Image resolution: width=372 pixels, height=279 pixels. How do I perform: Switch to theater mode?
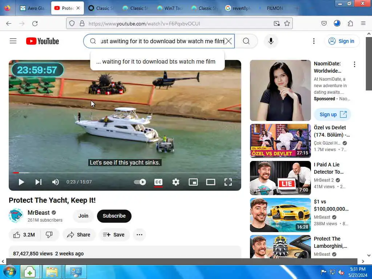(x=210, y=182)
